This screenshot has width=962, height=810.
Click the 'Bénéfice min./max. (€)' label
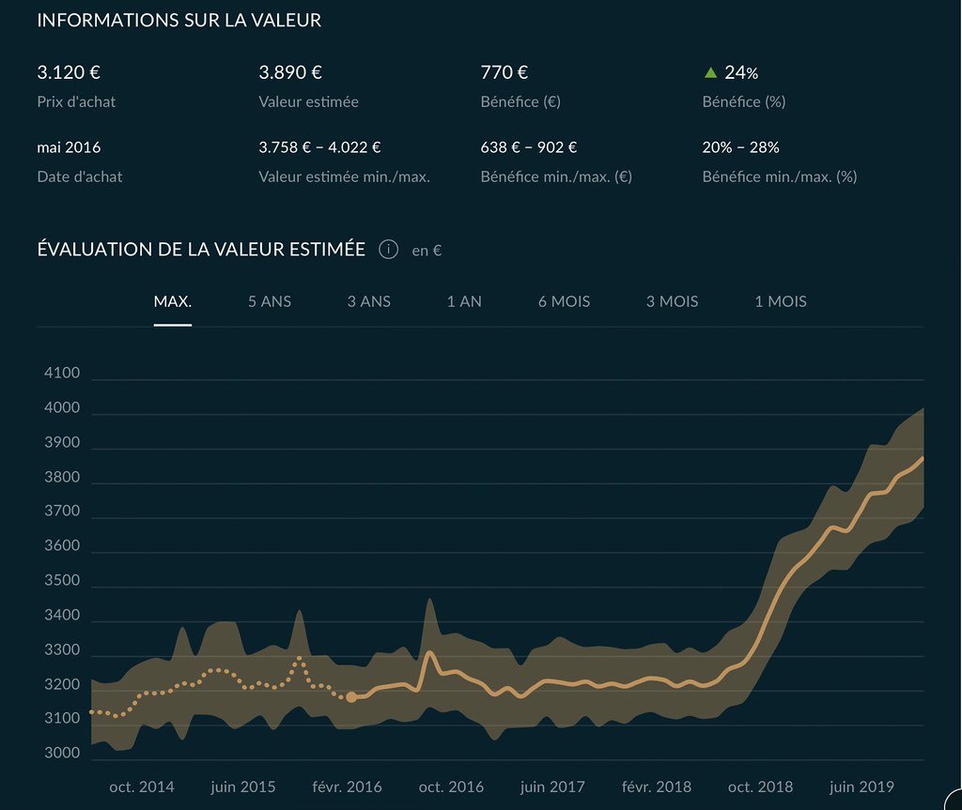click(556, 176)
